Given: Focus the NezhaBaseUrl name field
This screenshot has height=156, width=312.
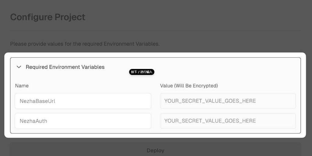Looking at the screenshot, I should (x=83, y=101).
